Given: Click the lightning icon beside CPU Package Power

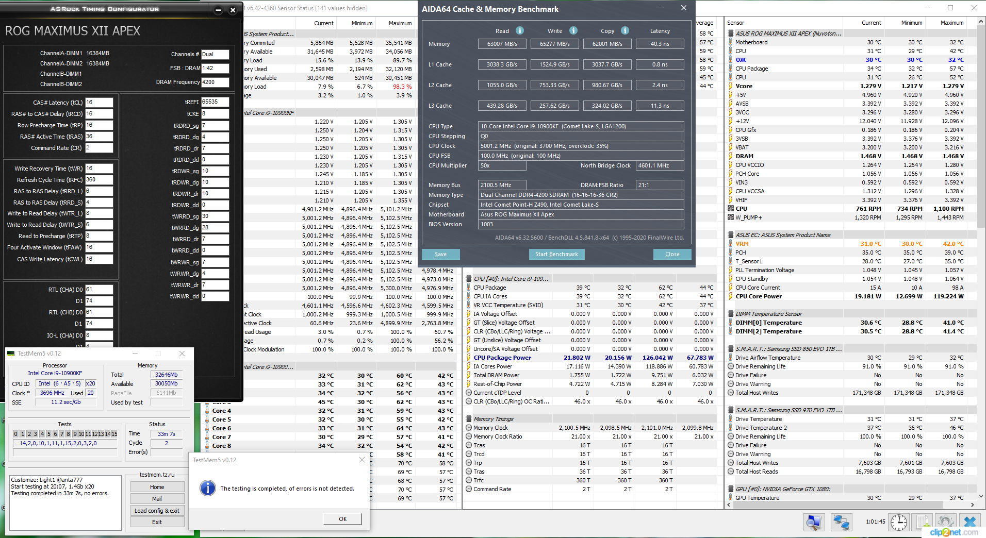Looking at the screenshot, I should pyautogui.click(x=469, y=358).
